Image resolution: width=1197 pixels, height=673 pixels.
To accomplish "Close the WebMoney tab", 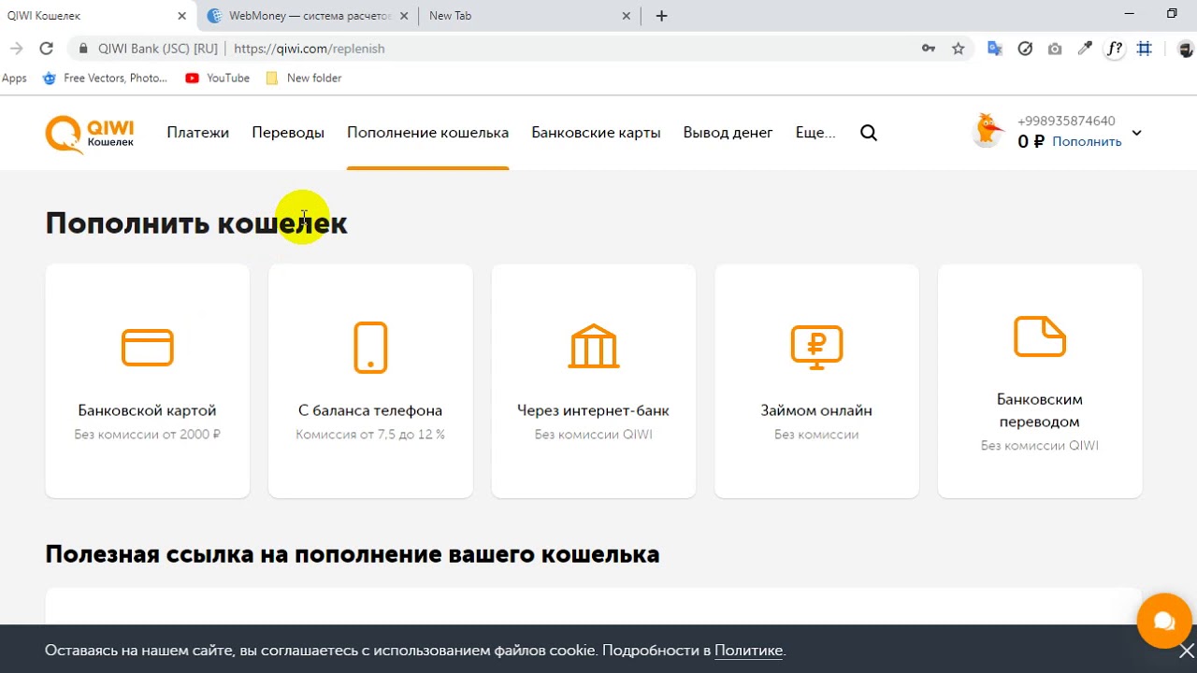I will [404, 16].
